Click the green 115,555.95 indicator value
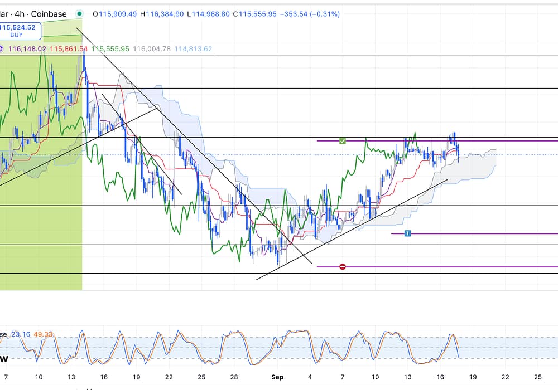The image size is (558, 390). click(110, 49)
